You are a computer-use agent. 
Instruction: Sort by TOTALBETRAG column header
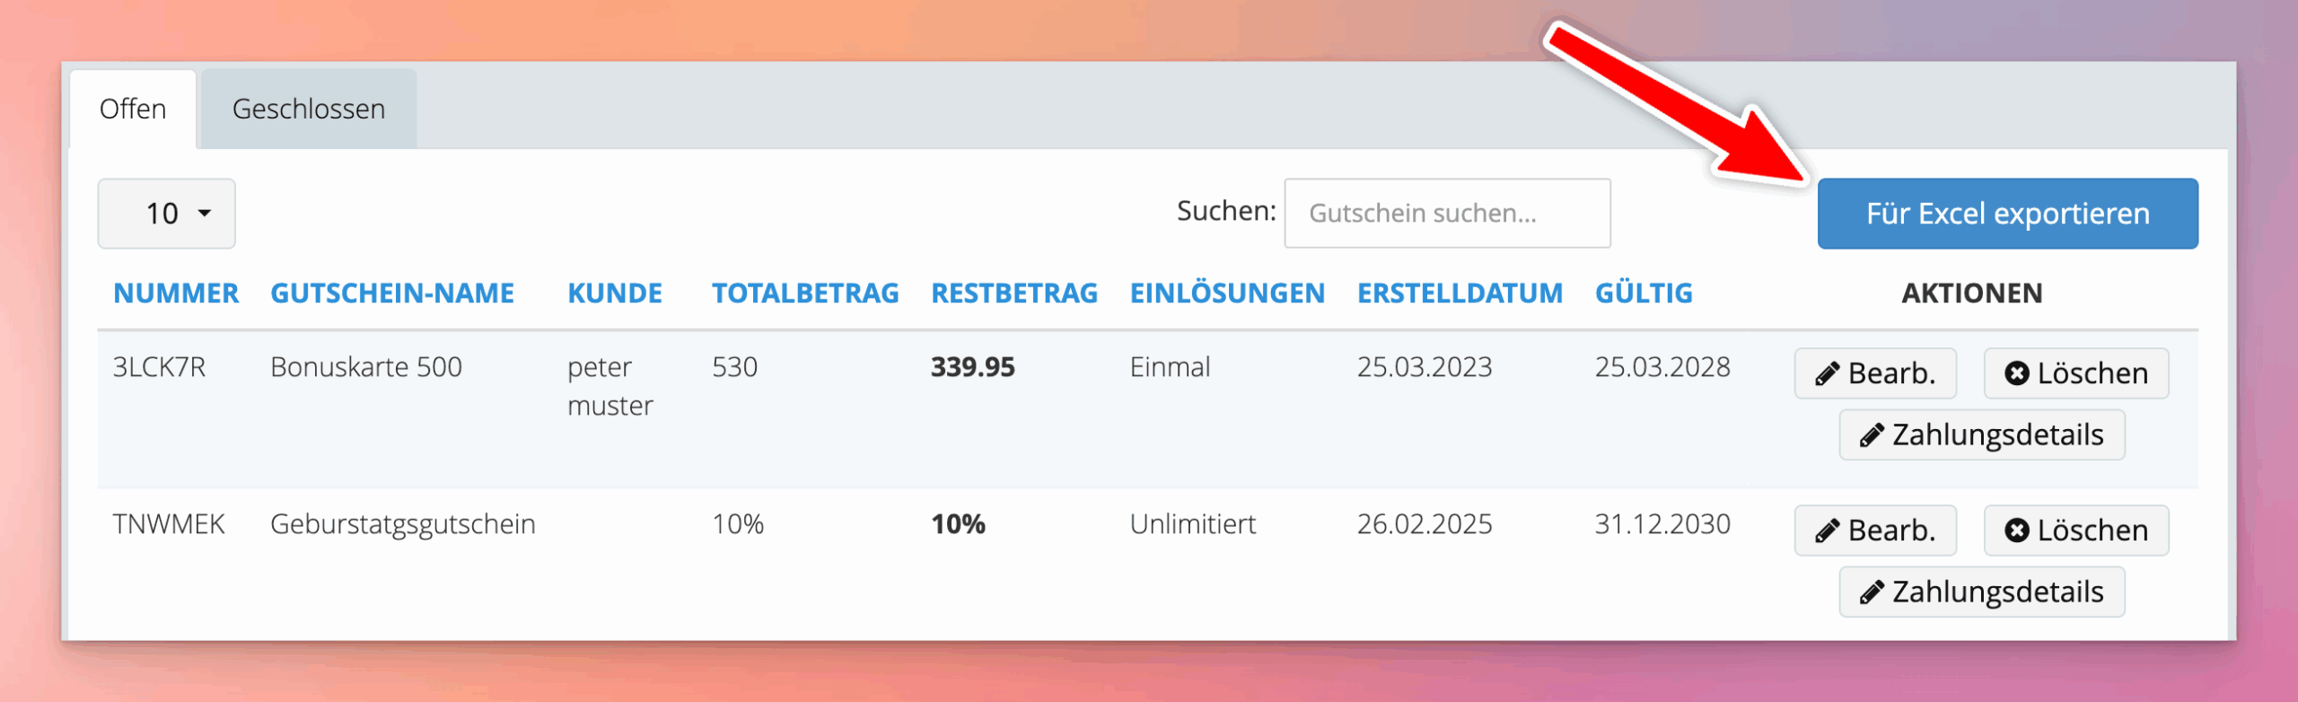click(x=805, y=294)
